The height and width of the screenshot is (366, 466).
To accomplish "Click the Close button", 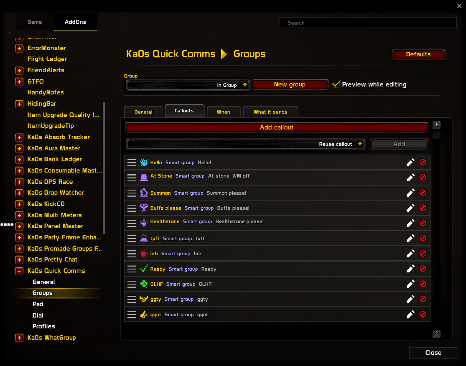I will click(433, 353).
